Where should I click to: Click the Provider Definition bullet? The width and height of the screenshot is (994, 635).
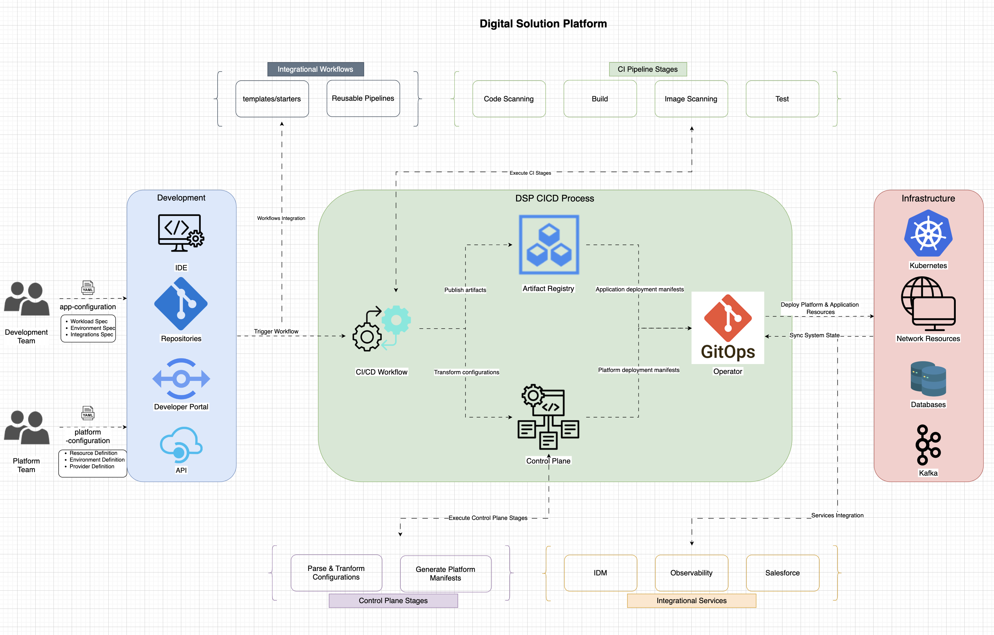[x=92, y=466]
